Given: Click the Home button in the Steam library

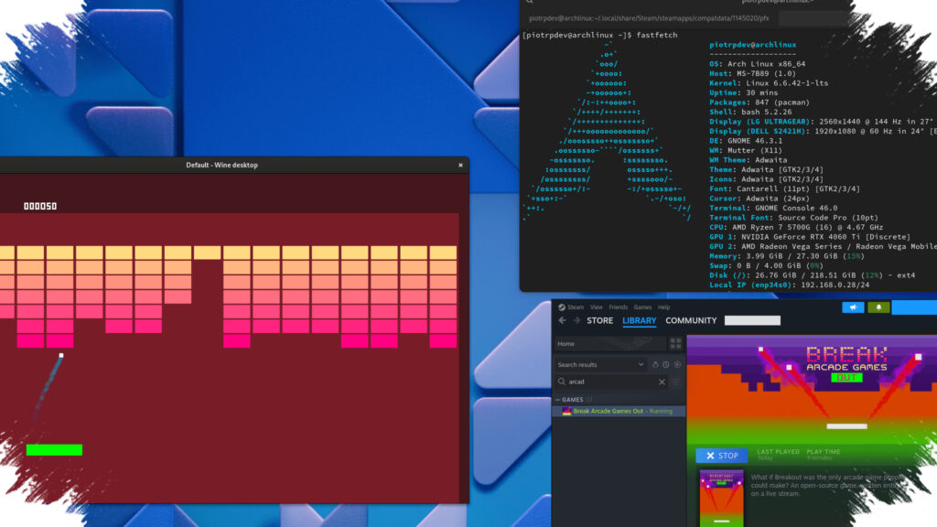Looking at the screenshot, I should pyautogui.click(x=609, y=344).
